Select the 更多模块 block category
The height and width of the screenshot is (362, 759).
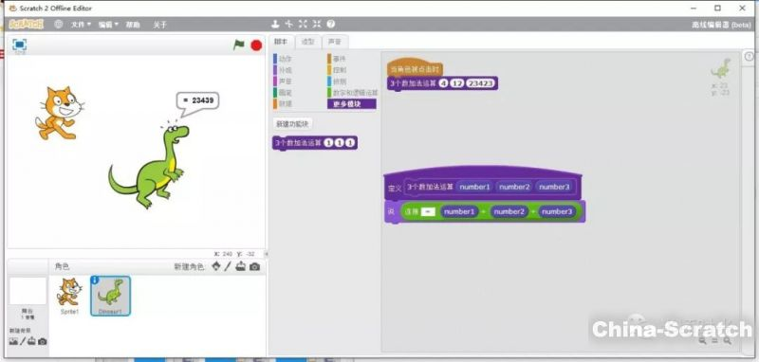tap(351, 103)
